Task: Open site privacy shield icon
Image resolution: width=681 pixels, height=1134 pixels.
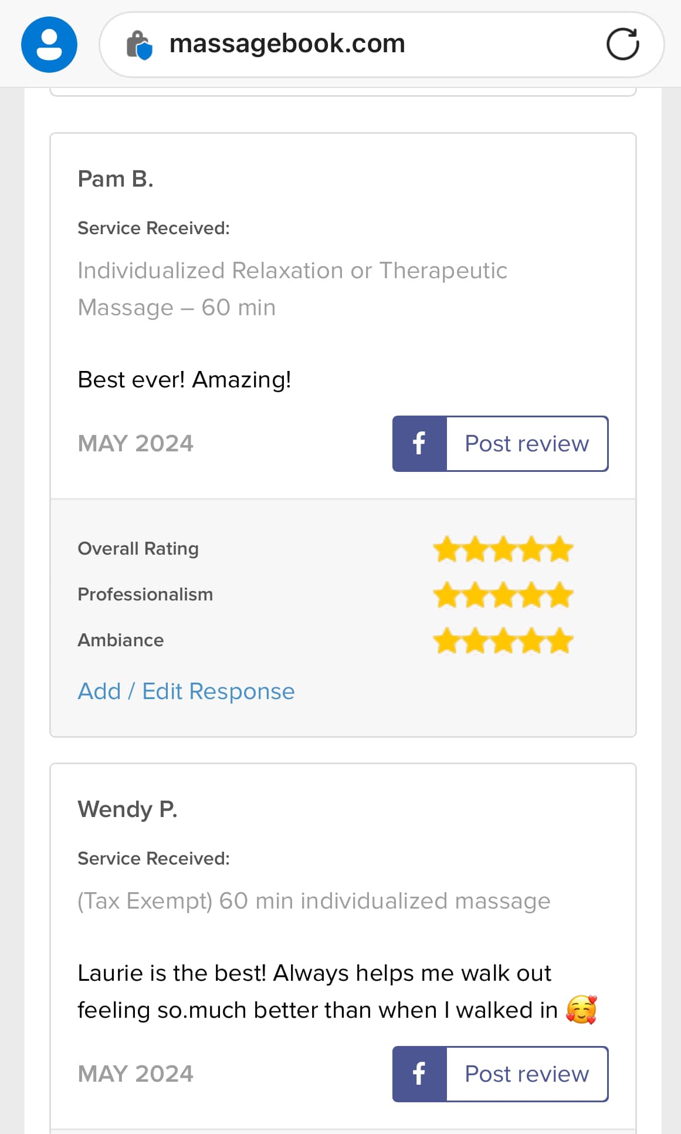Action: coord(139,45)
